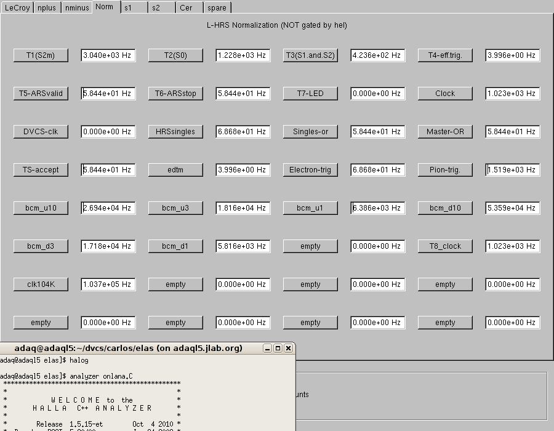Select the Cer tab

[x=190, y=7]
